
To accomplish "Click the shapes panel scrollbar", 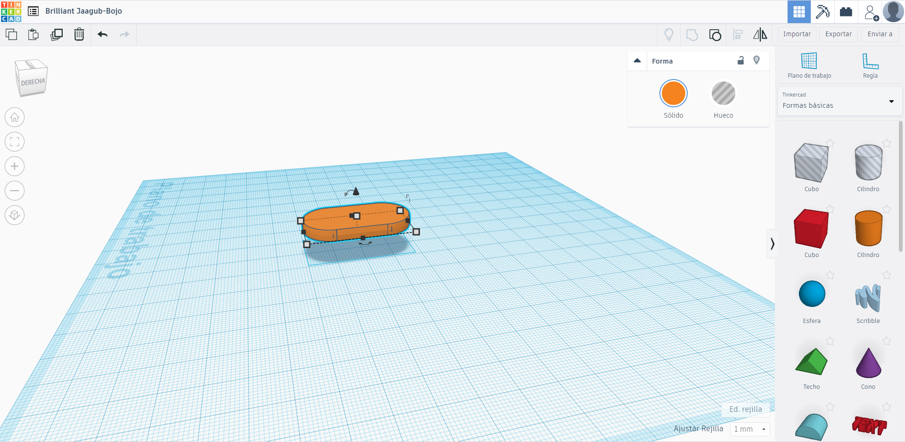I will tap(901, 186).
